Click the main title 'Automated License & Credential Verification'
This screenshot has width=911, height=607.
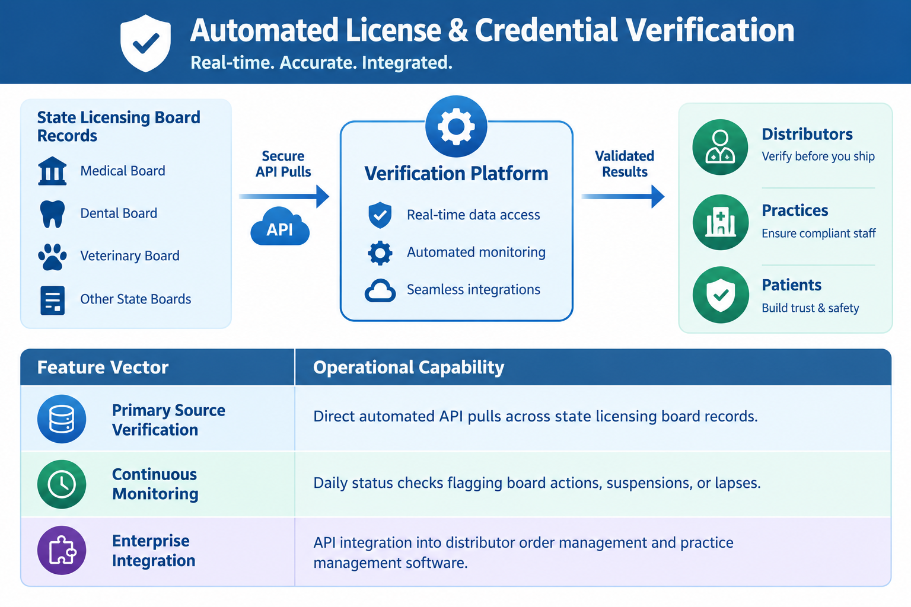(492, 31)
